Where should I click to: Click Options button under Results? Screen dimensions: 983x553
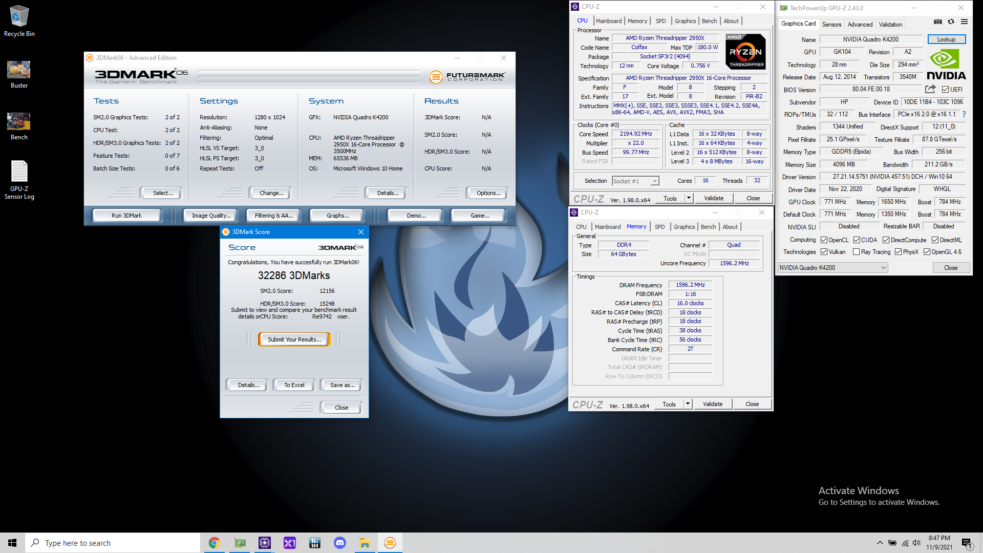tap(488, 193)
